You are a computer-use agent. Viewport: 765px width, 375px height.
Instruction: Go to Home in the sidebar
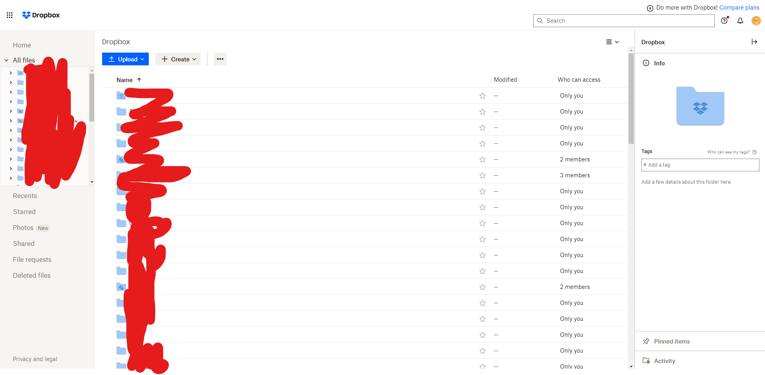coord(22,45)
